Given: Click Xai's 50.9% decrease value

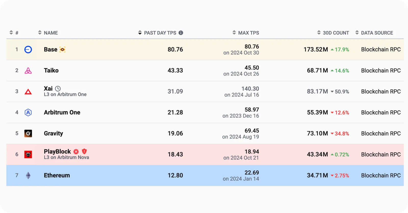Looking at the screenshot, I should (342, 92).
